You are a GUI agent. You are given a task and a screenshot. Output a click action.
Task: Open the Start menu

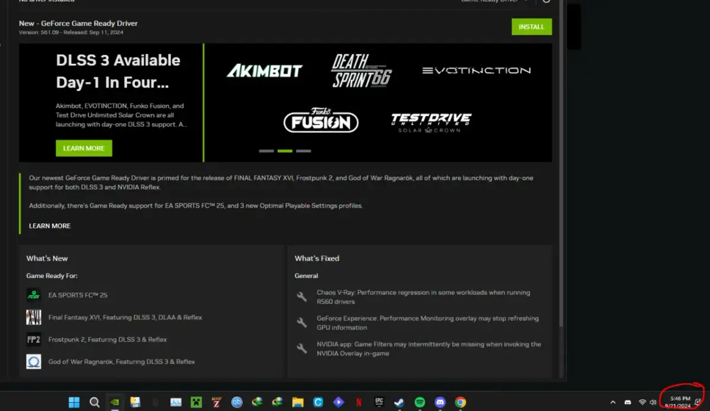73,402
